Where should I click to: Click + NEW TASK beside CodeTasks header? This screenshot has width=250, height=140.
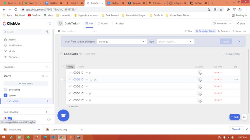pos(90,54)
